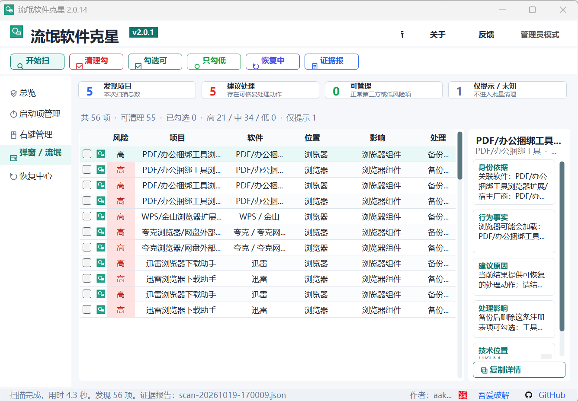Click the 开始扫 scan button
578x401 pixels.
click(37, 61)
